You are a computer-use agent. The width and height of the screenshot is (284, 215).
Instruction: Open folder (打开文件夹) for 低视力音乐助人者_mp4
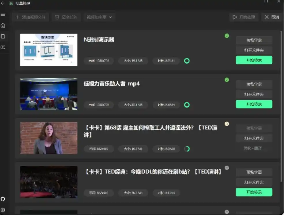[254, 94]
